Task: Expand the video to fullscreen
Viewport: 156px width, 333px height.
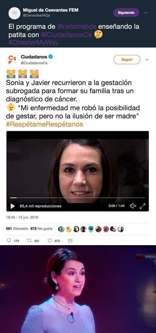Action: [142, 206]
